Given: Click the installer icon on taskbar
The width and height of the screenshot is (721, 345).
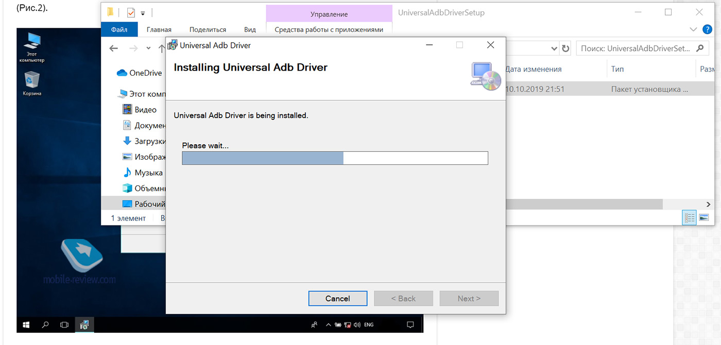Looking at the screenshot, I should pos(84,325).
